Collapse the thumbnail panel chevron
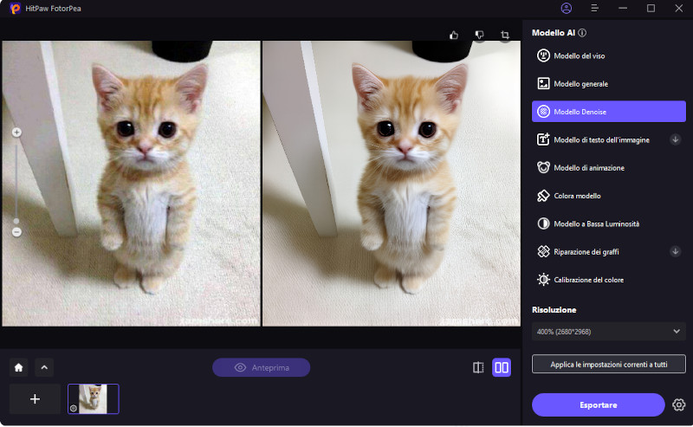Viewport: 693px width, 427px height. tap(43, 367)
